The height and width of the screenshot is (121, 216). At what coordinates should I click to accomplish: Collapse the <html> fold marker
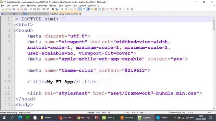coord(15,25)
